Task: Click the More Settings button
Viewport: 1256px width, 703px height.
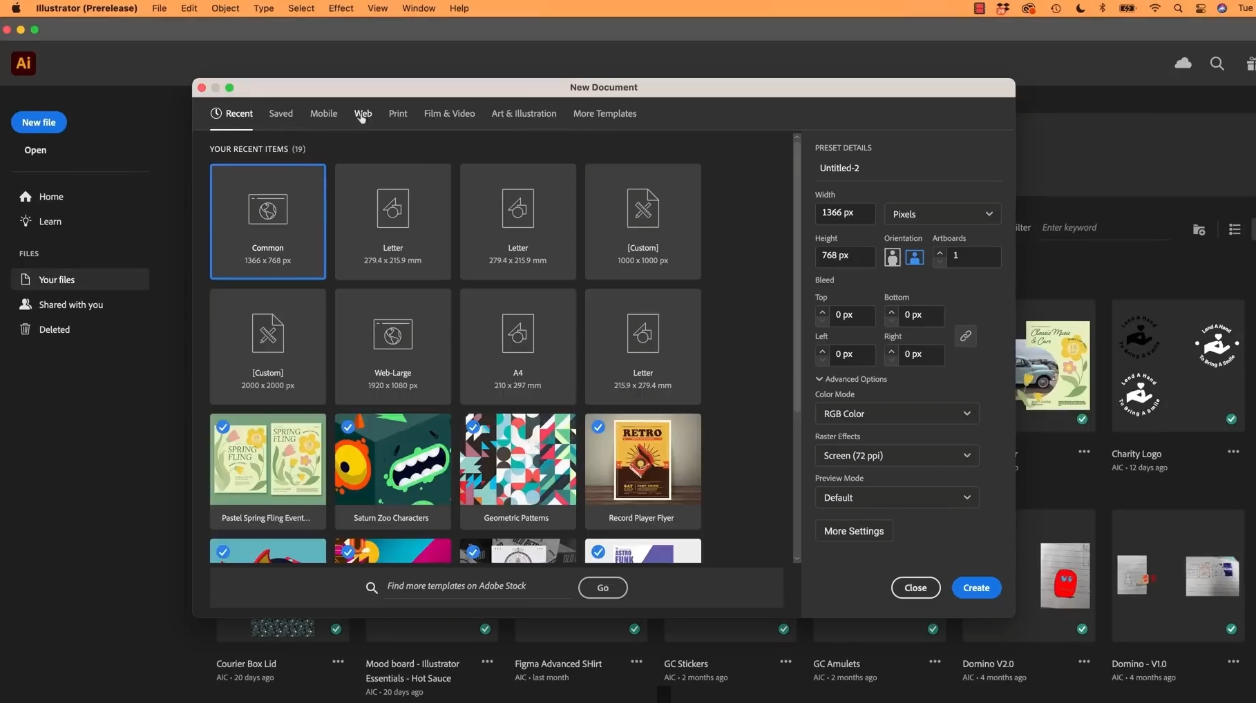Action: coord(854,531)
